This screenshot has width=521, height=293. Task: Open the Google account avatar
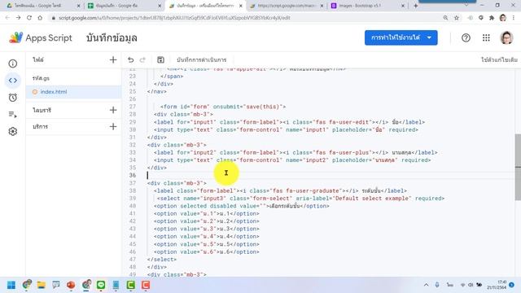tap(506, 38)
